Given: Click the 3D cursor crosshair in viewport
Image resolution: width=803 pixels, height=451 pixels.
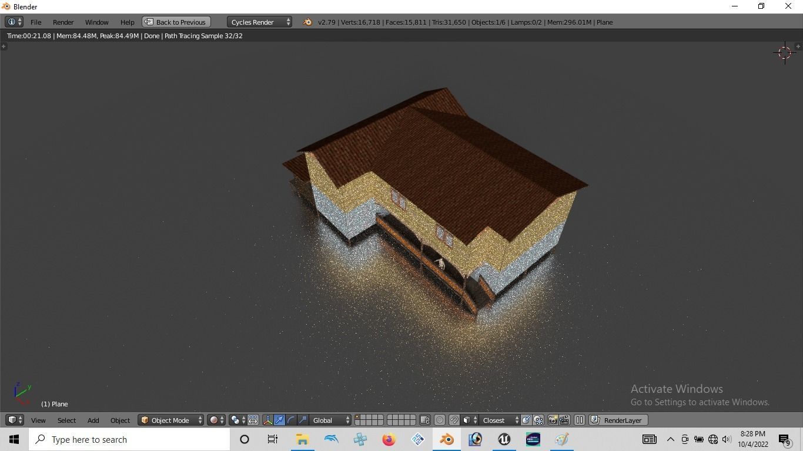Looking at the screenshot, I should click(784, 53).
